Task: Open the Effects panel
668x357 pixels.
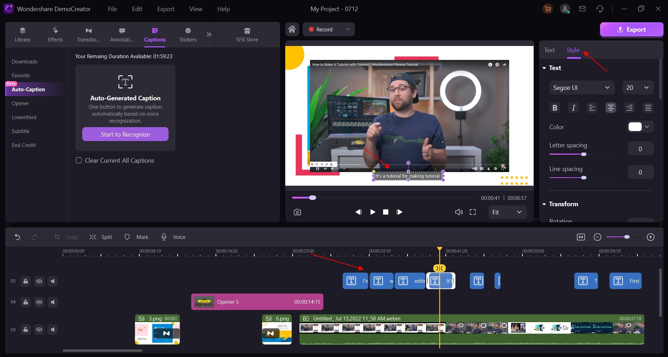Action: click(x=55, y=34)
